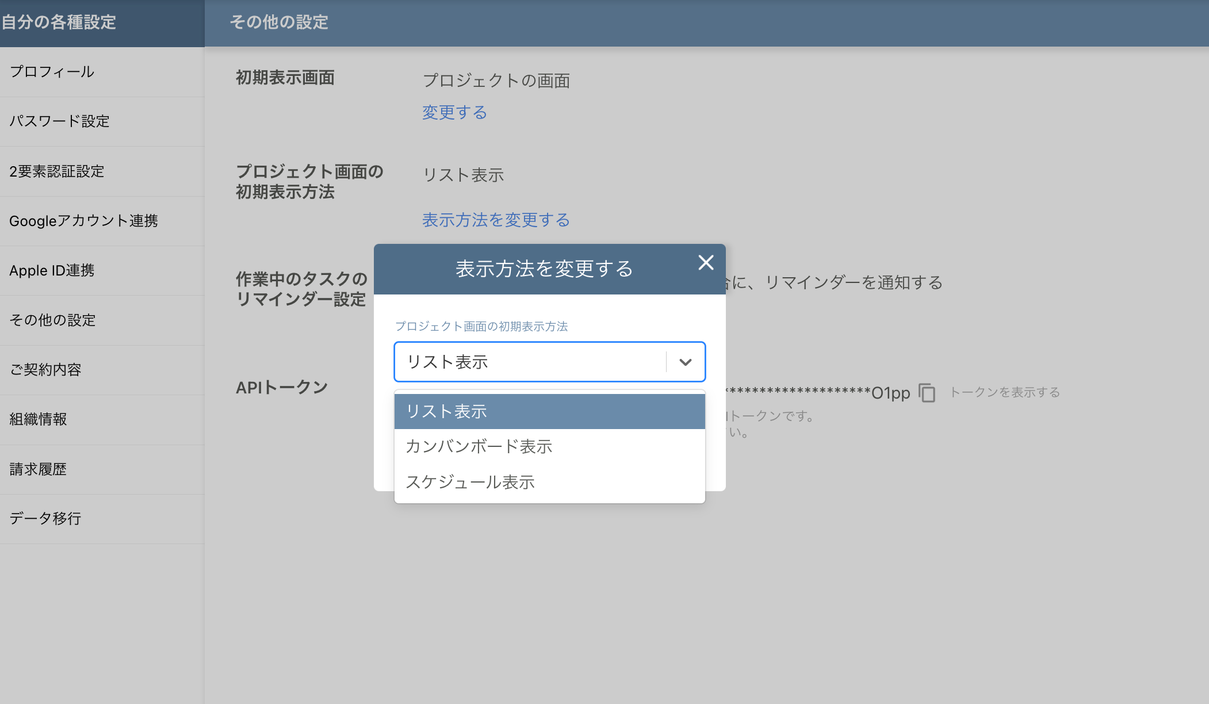1209x704 pixels.
Task: Select リスト表示 from the dropdown list
Action: [x=447, y=411]
